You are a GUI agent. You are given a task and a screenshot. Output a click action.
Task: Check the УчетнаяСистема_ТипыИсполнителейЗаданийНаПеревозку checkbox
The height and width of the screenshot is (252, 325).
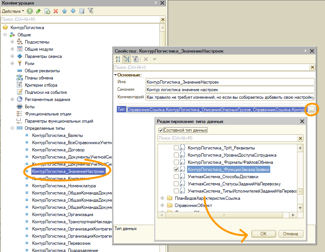[176, 191]
